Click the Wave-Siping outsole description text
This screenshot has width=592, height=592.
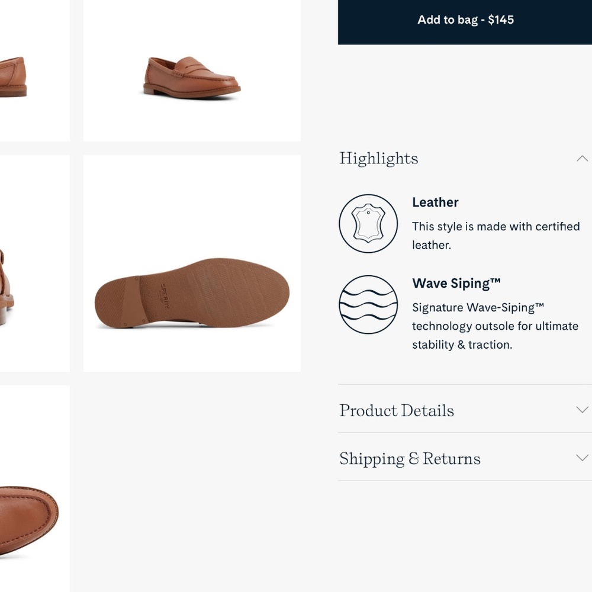coord(495,326)
